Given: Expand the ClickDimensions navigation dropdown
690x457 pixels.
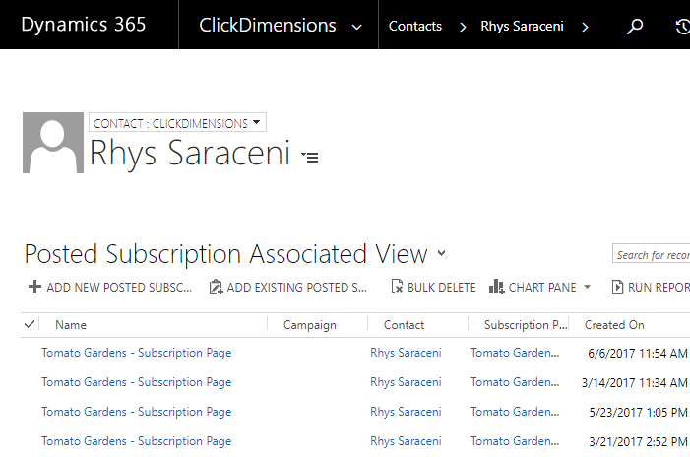Looking at the screenshot, I should [357, 27].
